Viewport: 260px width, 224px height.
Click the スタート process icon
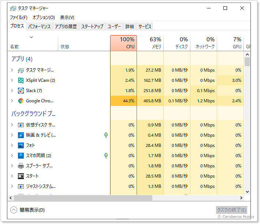(21, 176)
